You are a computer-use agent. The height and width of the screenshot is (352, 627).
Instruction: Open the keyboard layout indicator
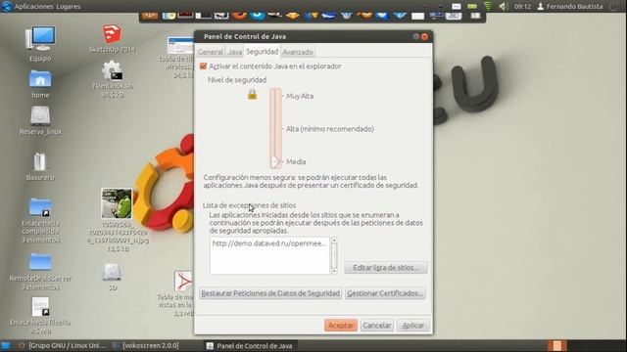(457, 7)
